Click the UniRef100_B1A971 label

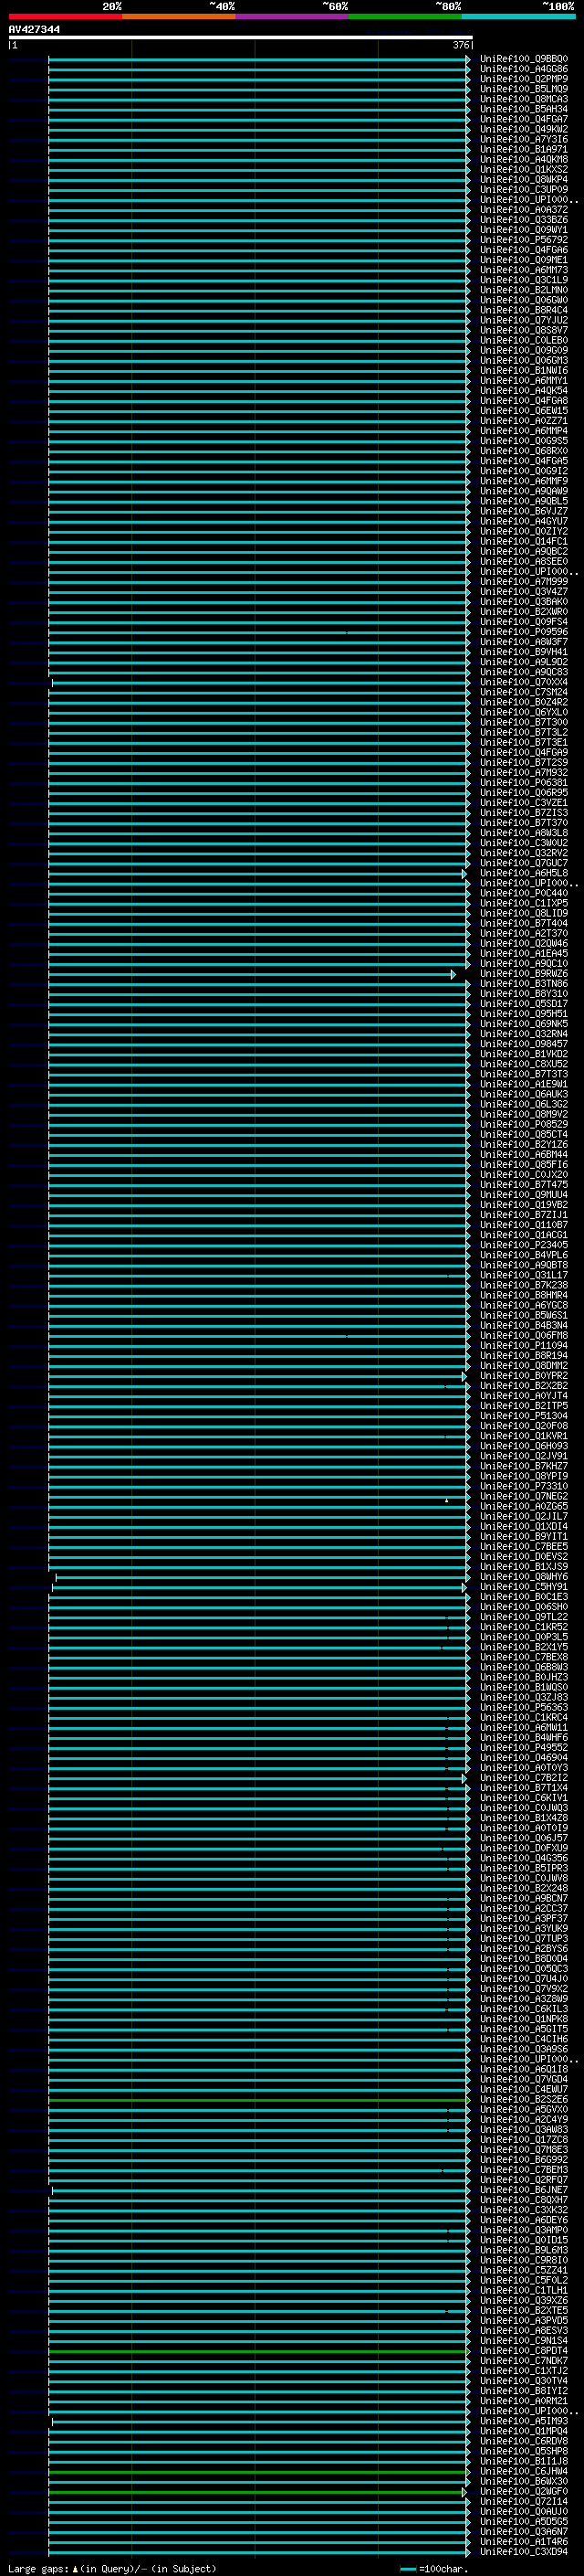tap(524, 149)
